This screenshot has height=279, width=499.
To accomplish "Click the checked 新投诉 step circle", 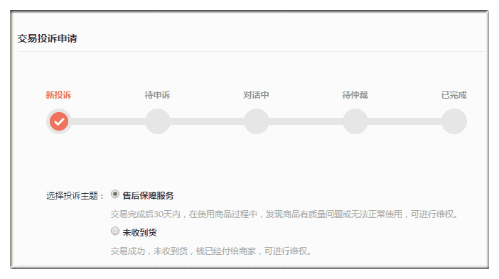I will 59,121.
